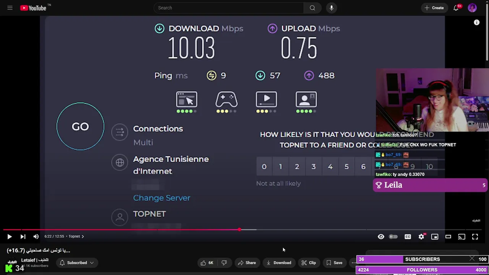Open the player settings gear

pyautogui.click(x=421, y=237)
